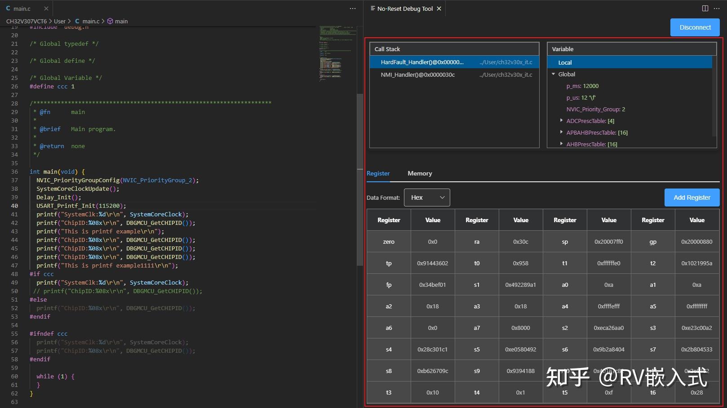Open the editor group More Actions ellipsis
This screenshot has width=727, height=408.
pyautogui.click(x=353, y=8)
